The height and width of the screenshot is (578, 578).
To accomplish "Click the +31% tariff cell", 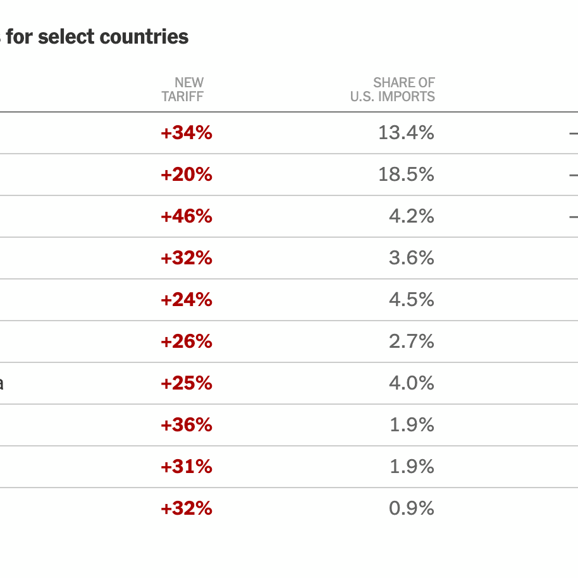I will point(187,467).
